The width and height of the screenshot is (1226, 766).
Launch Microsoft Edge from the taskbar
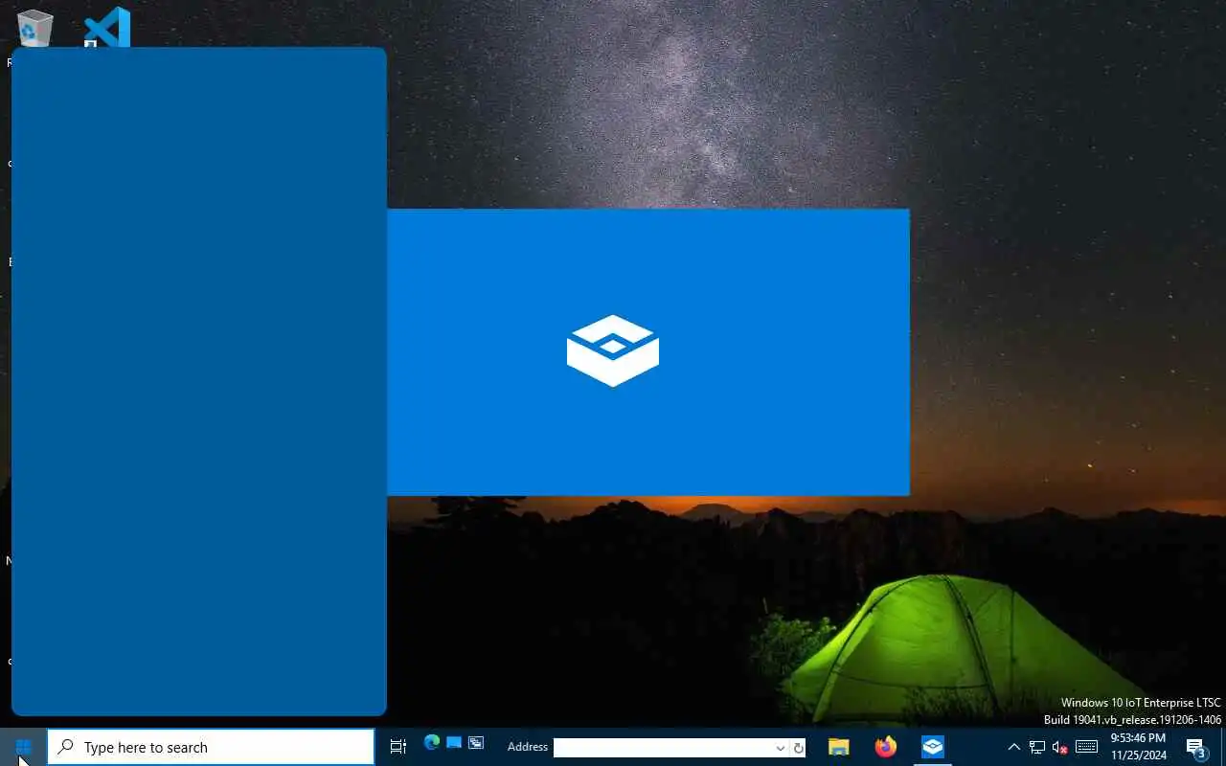coord(432,743)
